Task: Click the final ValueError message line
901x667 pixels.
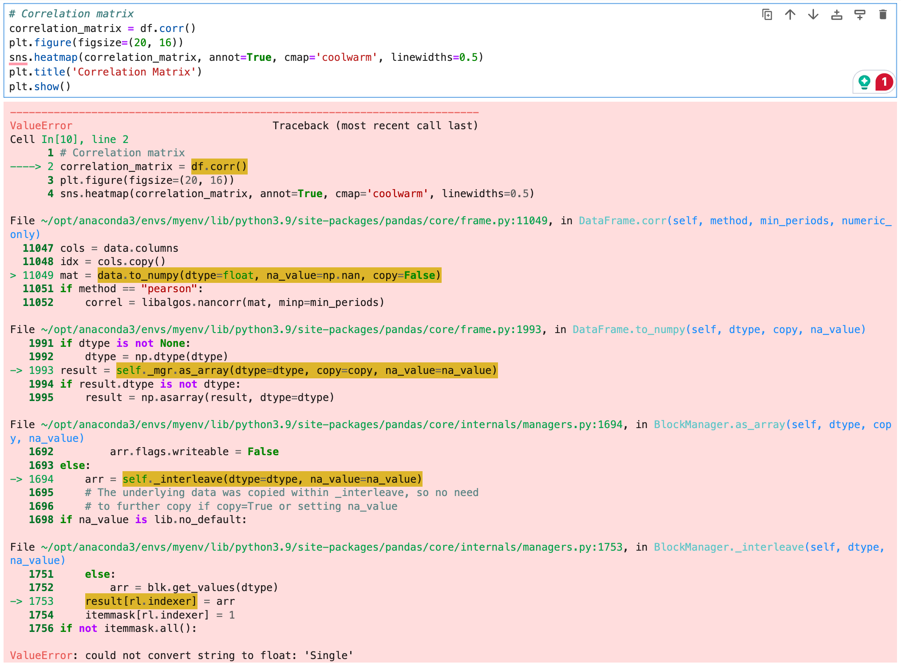Action: (182, 655)
